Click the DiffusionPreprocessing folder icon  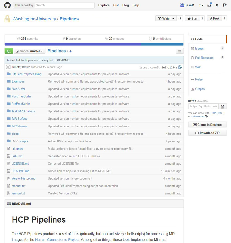pos(9,74)
